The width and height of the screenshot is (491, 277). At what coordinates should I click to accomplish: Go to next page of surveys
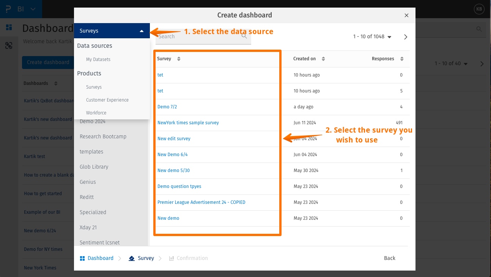(x=406, y=37)
